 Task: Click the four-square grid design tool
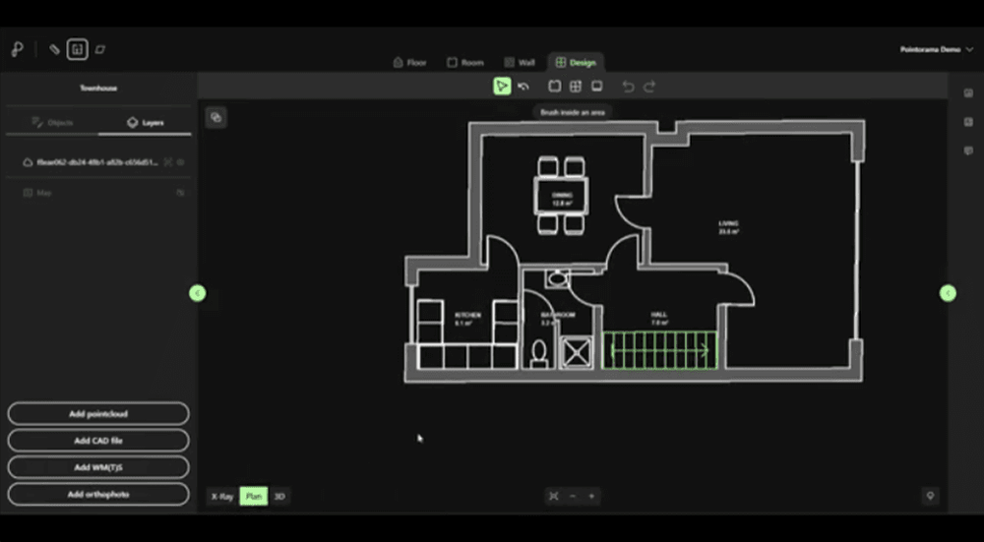[576, 87]
